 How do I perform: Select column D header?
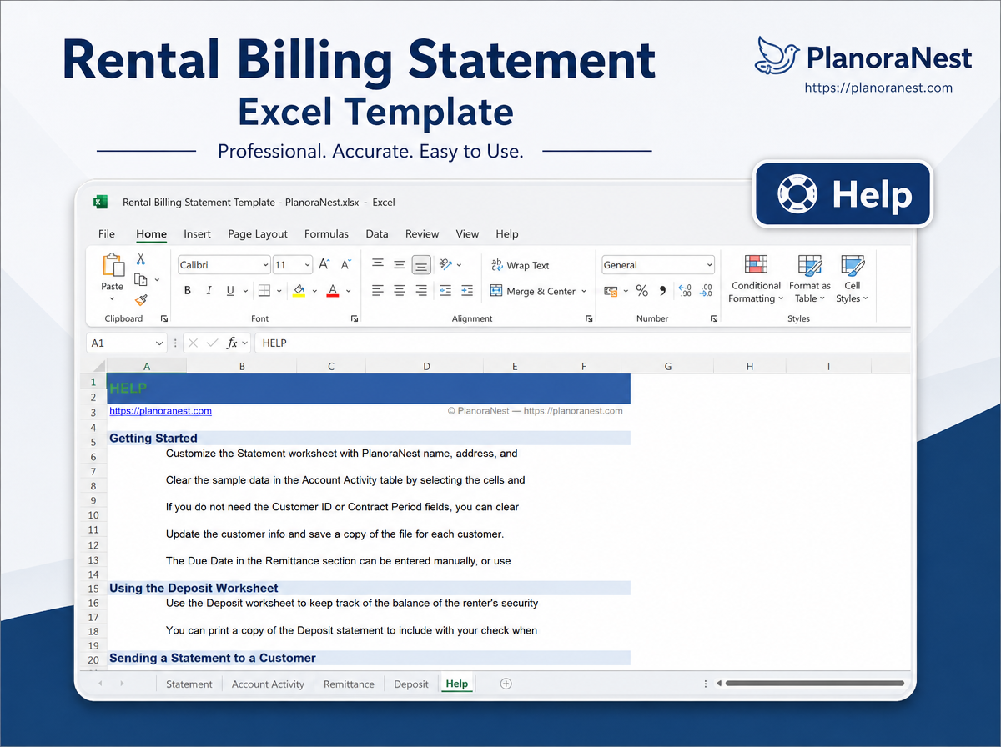[426, 367]
